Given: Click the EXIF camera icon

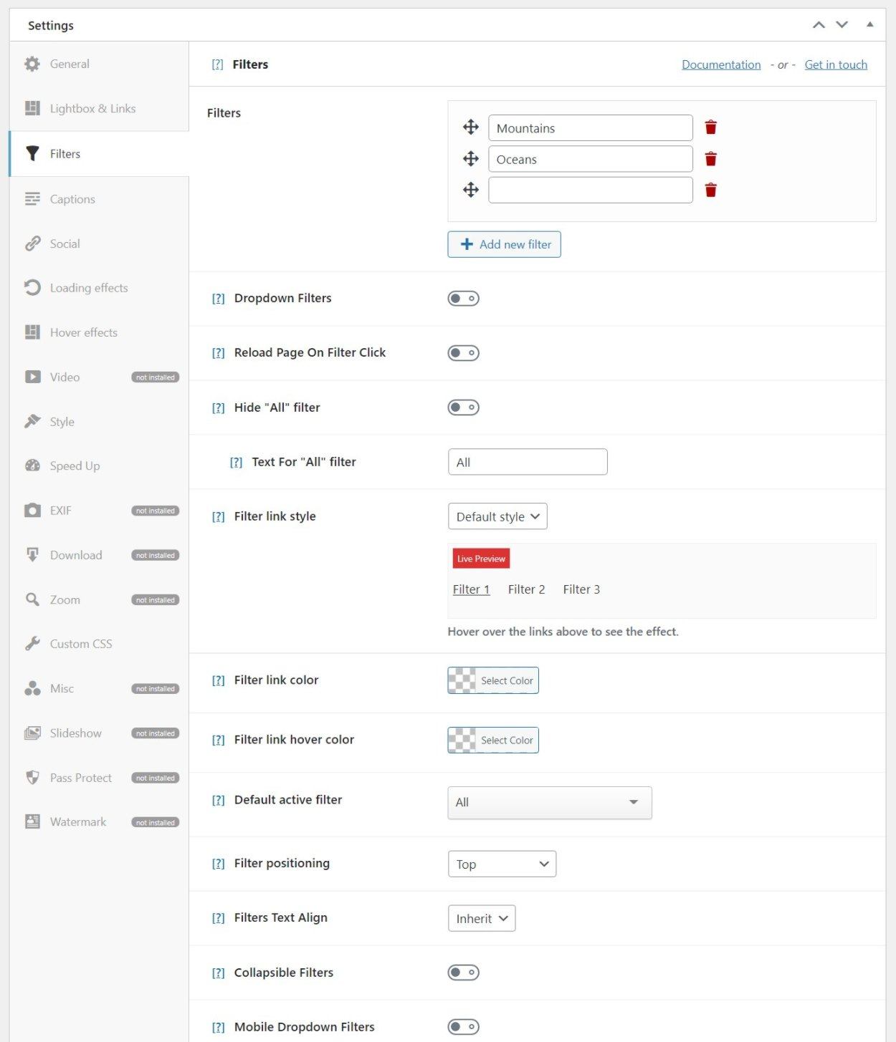Looking at the screenshot, I should (32, 510).
